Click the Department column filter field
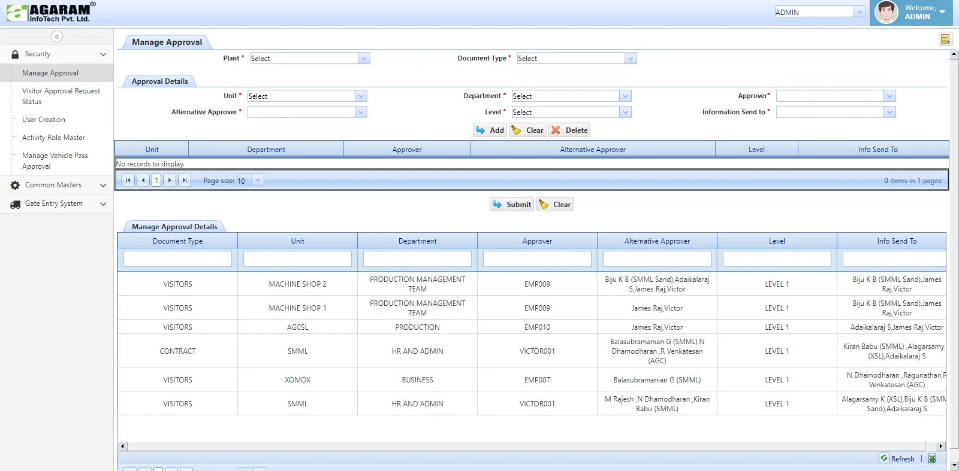The image size is (959, 471). (x=417, y=259)
